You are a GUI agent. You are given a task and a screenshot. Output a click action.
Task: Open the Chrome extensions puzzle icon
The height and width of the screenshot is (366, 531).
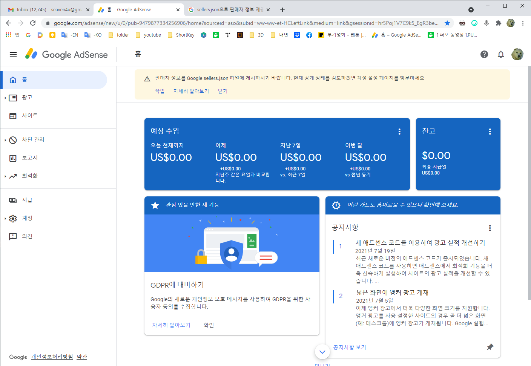coord(499,23)
